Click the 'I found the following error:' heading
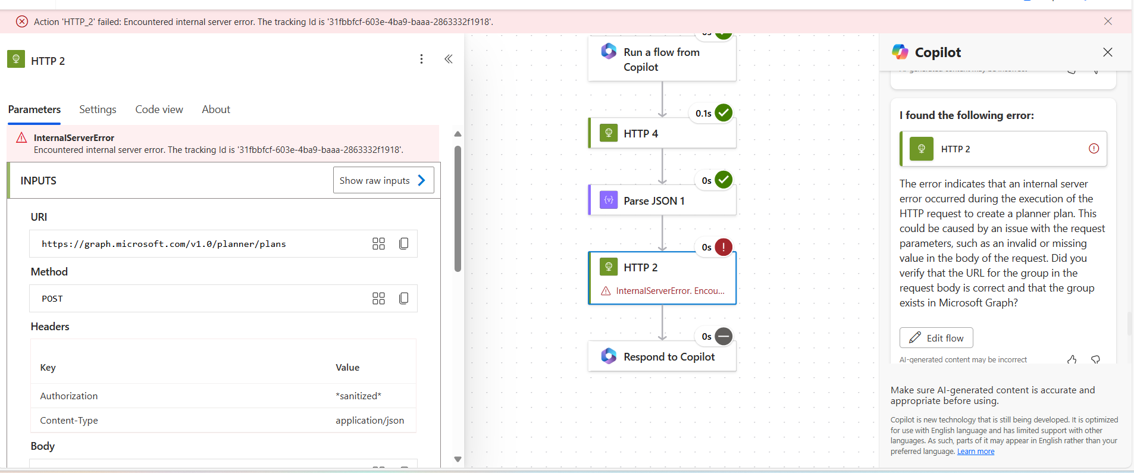The width and height of the screenshot is (1134, 473). tap(966, 115)
